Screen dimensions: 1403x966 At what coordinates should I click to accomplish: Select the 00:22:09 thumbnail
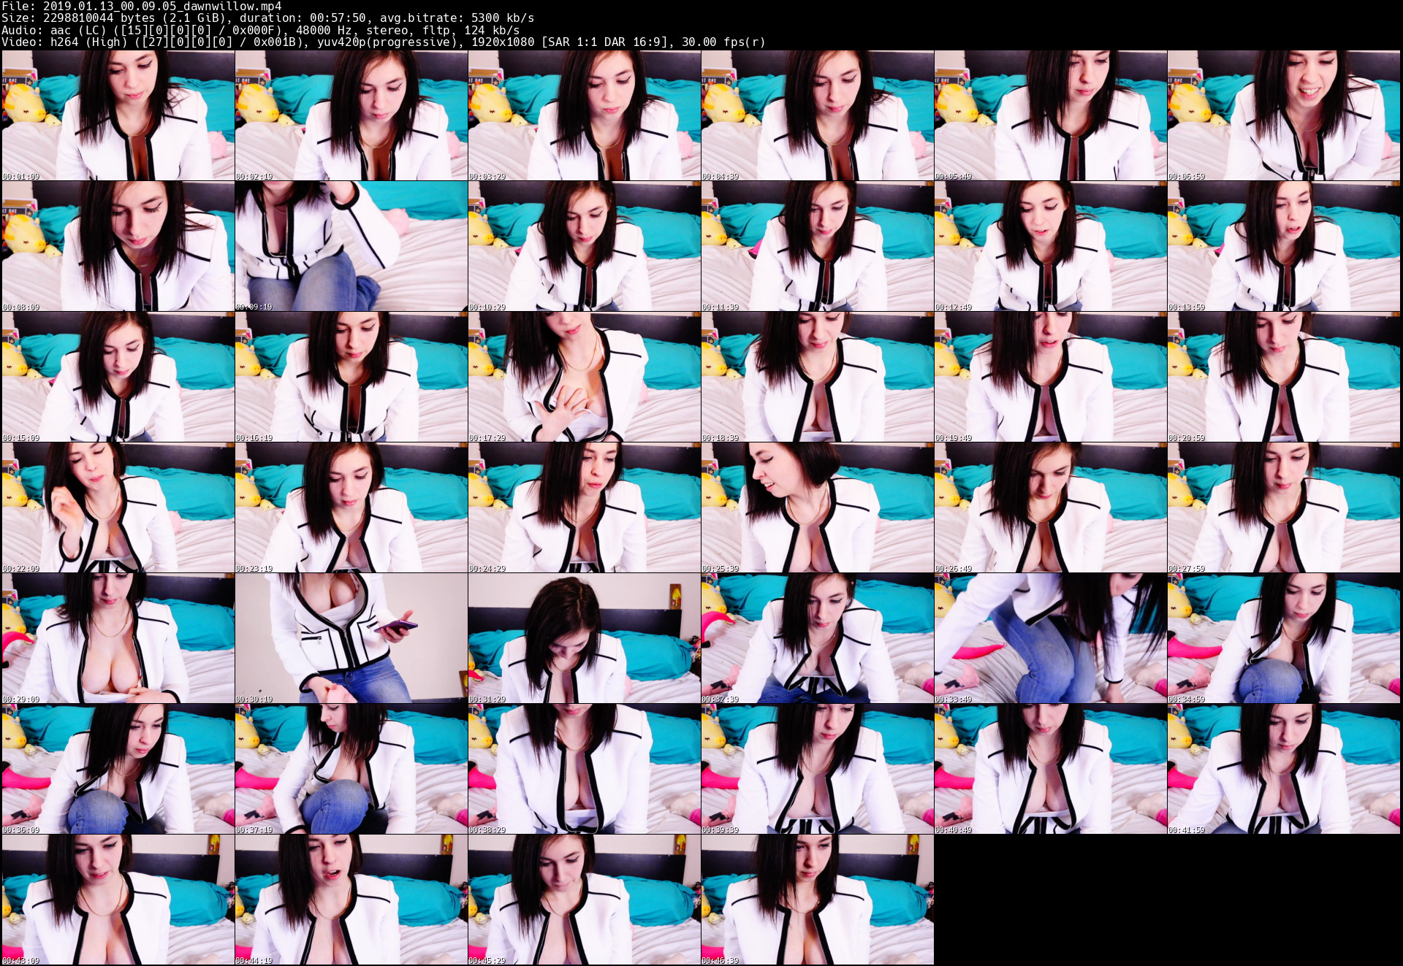tap(118, 507)
